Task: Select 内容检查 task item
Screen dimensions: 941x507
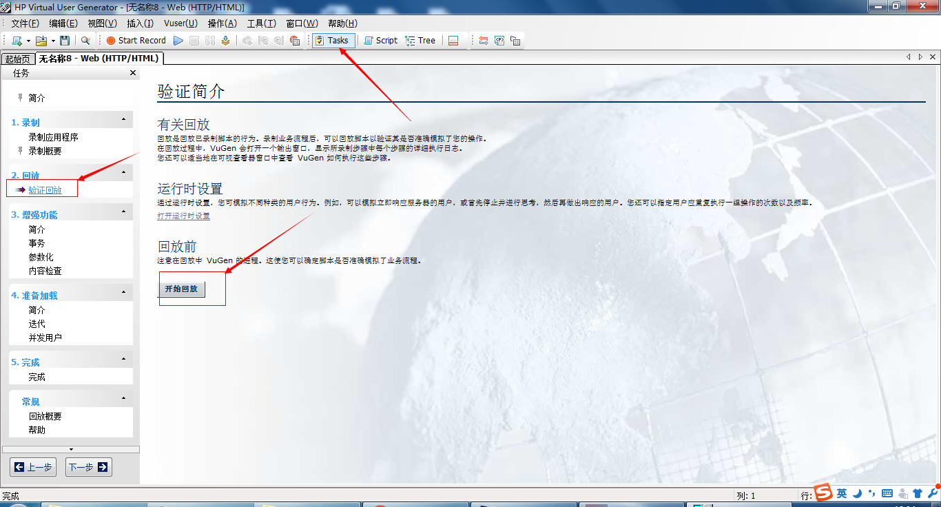Action: (45, 271)
